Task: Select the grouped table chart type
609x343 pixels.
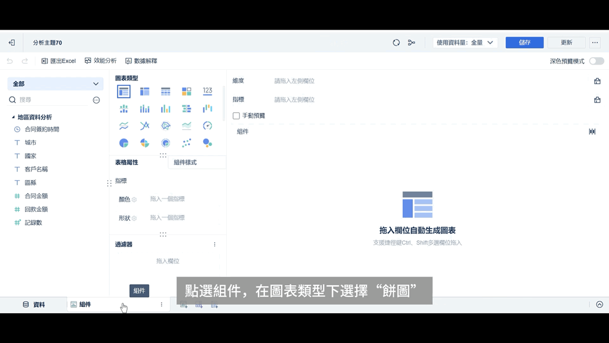Action: point(124,92)
